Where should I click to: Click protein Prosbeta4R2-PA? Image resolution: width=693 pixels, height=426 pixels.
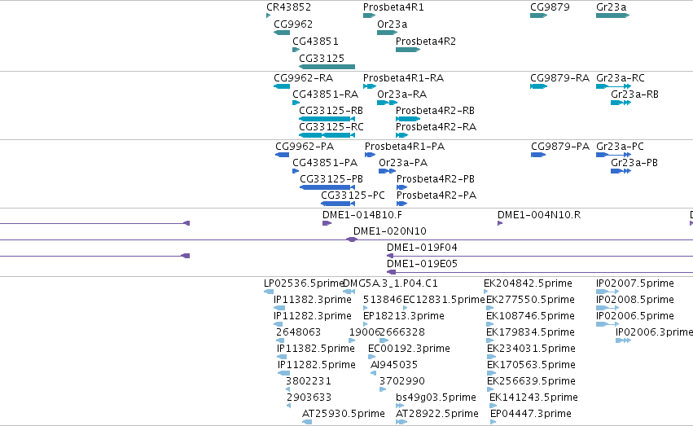coord(401,204)
